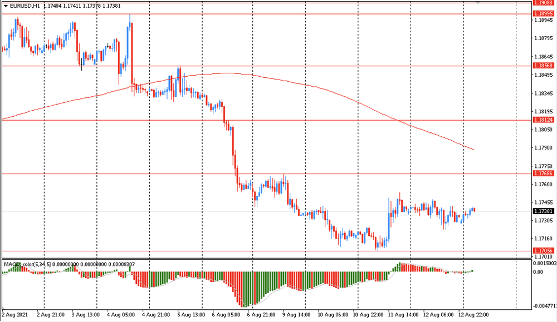557x322 pixels.
Task: Click the 9 Aug 14:00 time label
Action: click(x=296, y=315)
